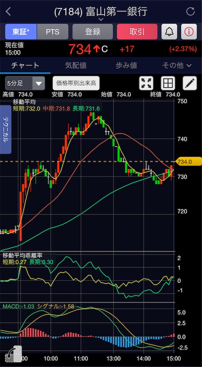Open the テクニカル side panel tab

[x=6, y=129]
